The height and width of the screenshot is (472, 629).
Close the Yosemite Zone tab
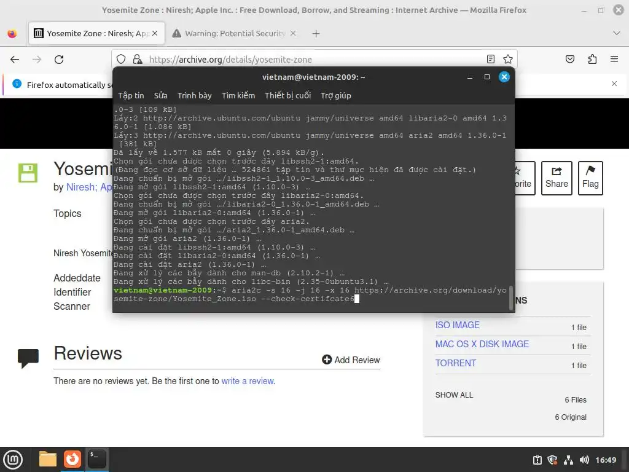tap(155, 33)
